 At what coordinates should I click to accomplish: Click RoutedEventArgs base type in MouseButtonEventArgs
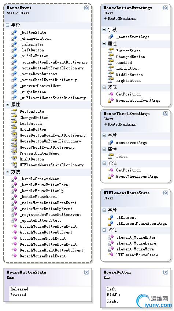122,18
